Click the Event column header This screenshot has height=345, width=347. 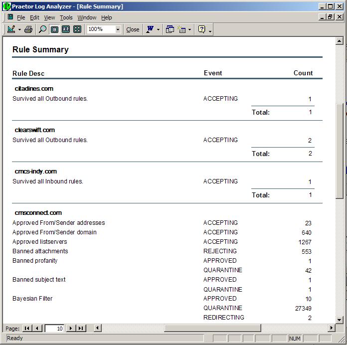click(213, 73)
